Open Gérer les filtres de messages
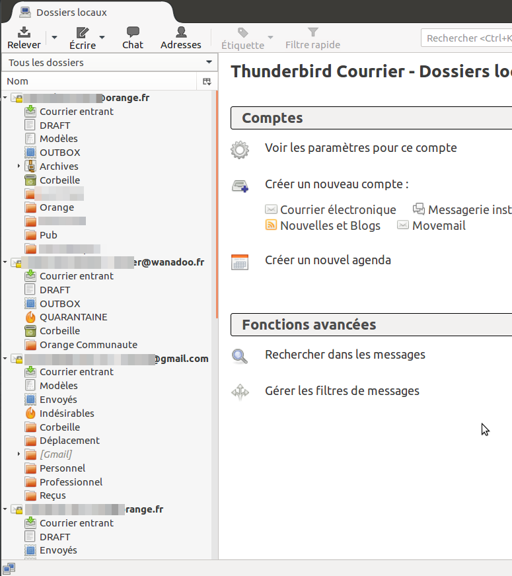Viewport: 512px width, 576px height. coord(342,391)
